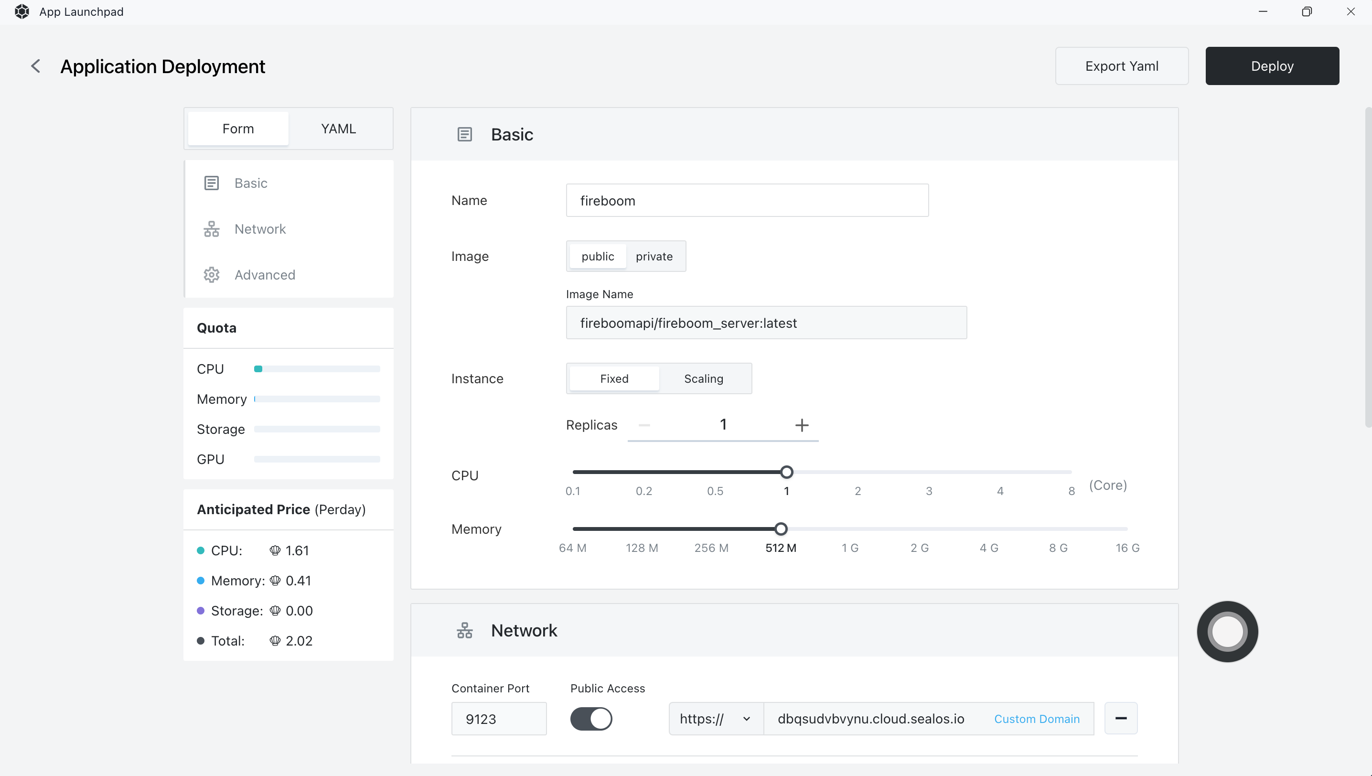Screen dimensions: 1372x776
Task: Click the plus icon to increase replicas
Action: [x=801, y=425]
